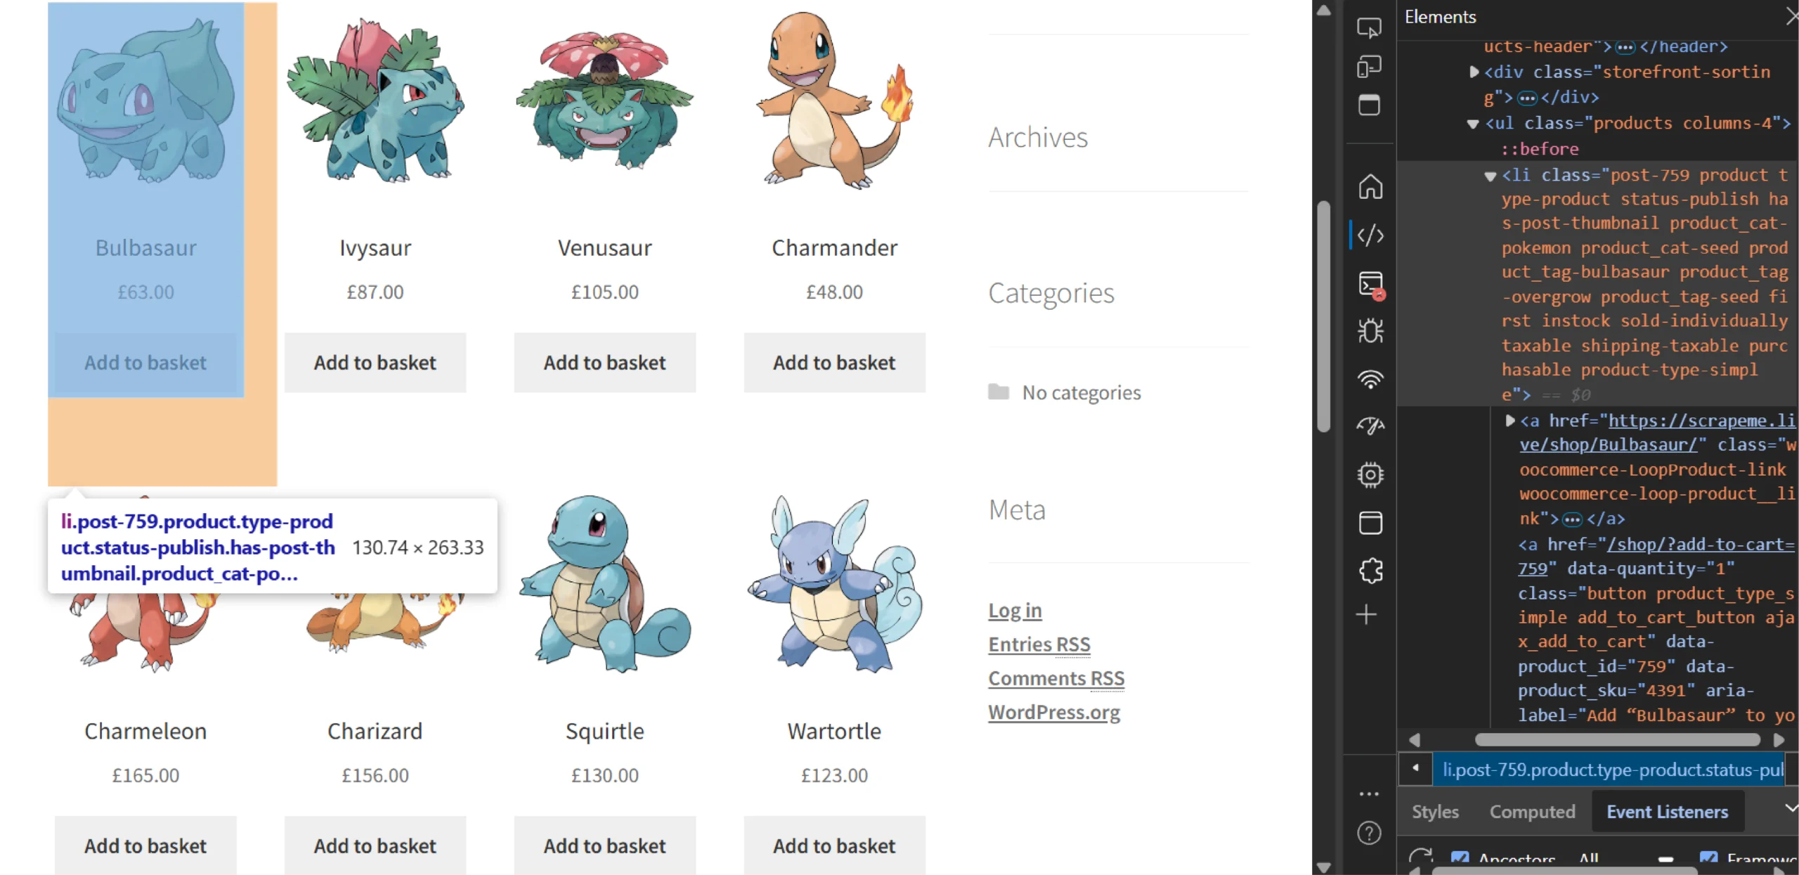The height and width of the screenshot is (875, 1799).
Task: Open the scrapeme.live Bulbasaur href link
Action: [x=1657, y=433]
